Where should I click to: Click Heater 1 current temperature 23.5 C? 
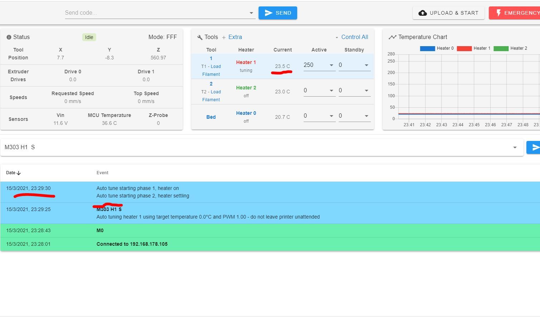(x=283, y=66)
